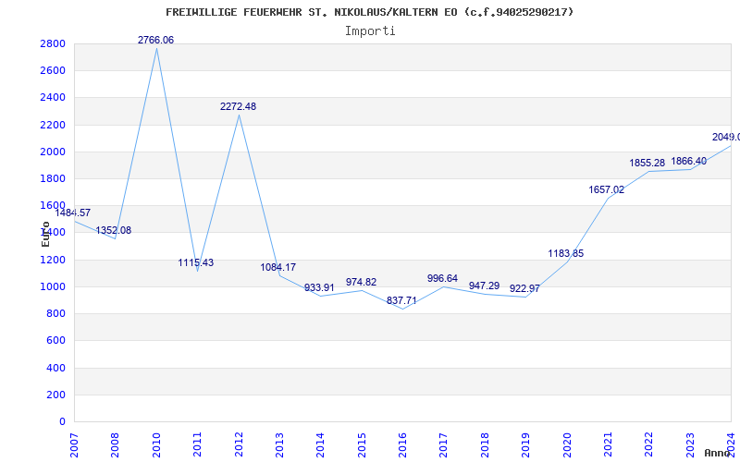The width and height of the screenshot is (740, 462).
Task: Click the 2022 x-axis year label
Action: [649, 444]
